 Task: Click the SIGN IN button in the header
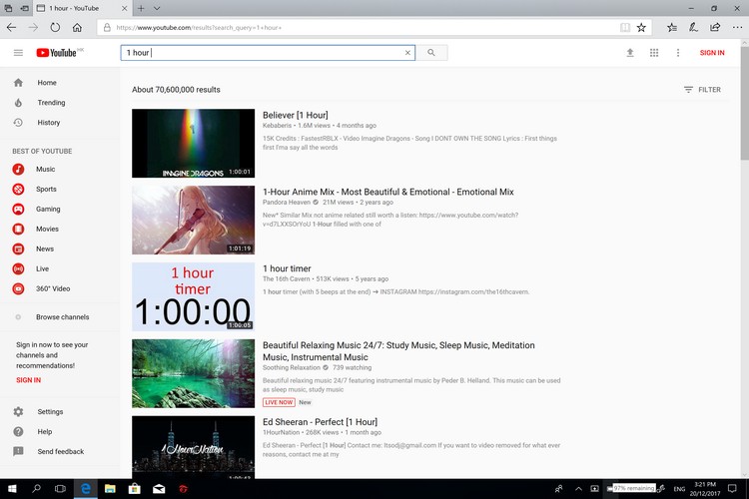pyautogui.click(x=712, y=53)
